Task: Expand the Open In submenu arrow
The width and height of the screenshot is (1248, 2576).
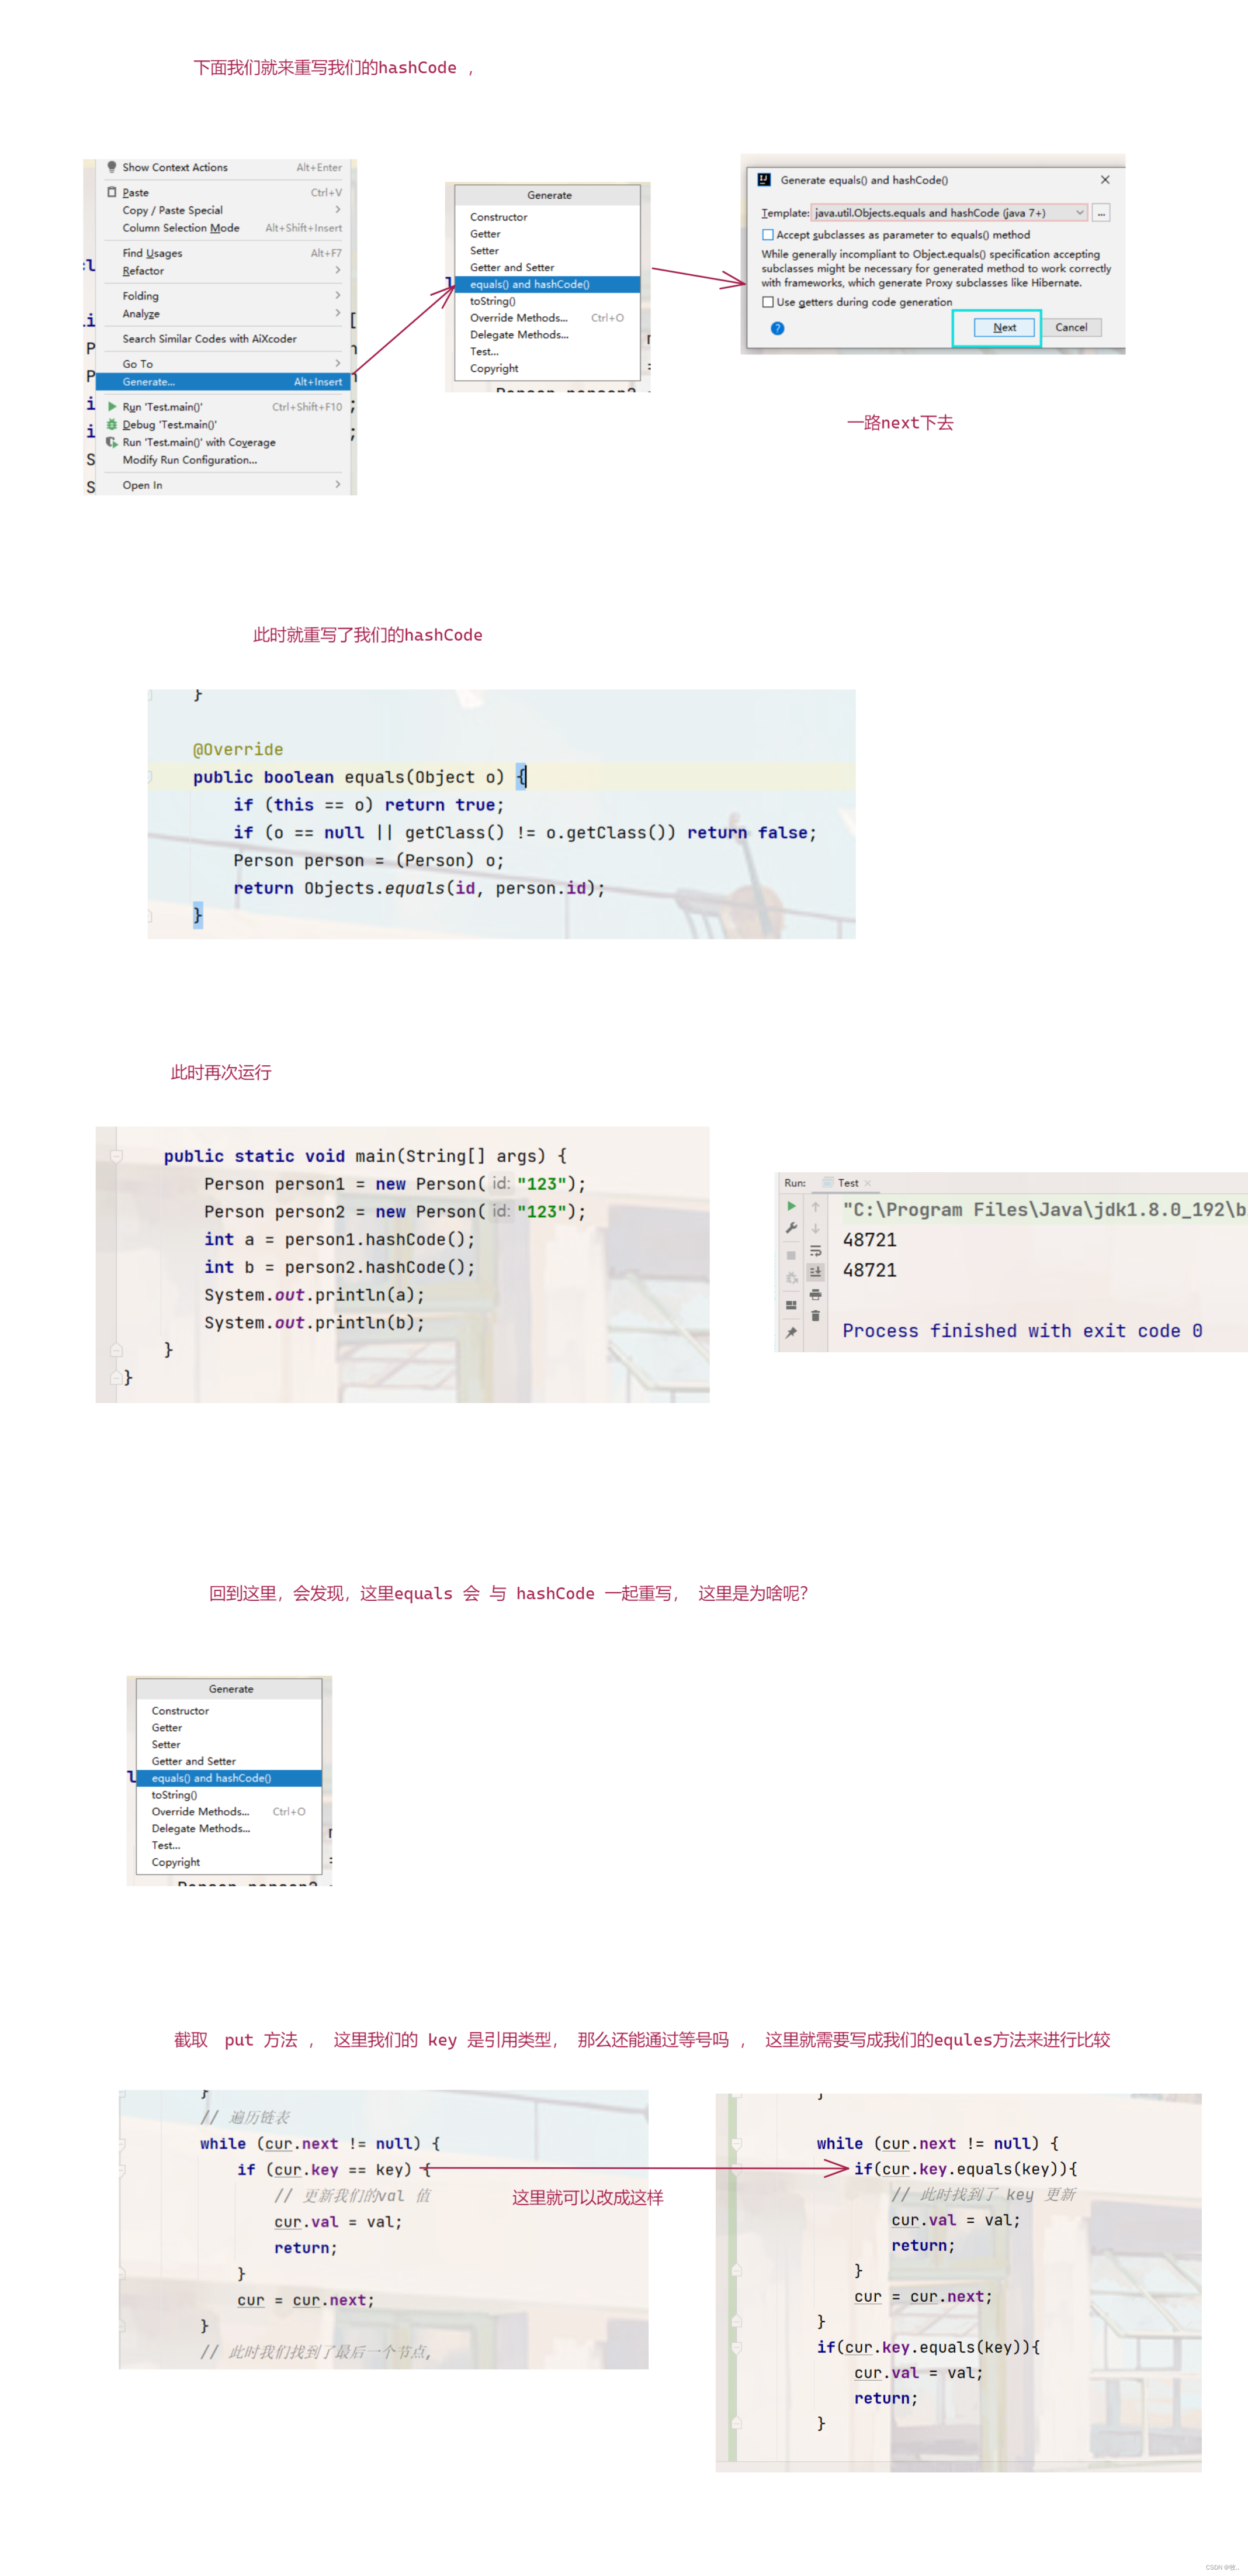Action: point(338,485)
